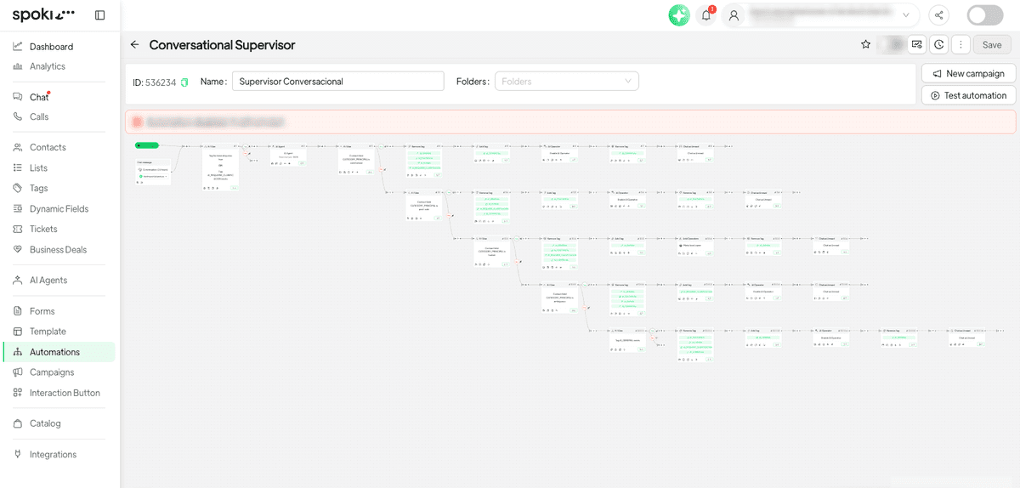Image resolution: width=1020 pixels, height=488 pixels.
Task: Click the New campaign button
Action: point(969,73)
